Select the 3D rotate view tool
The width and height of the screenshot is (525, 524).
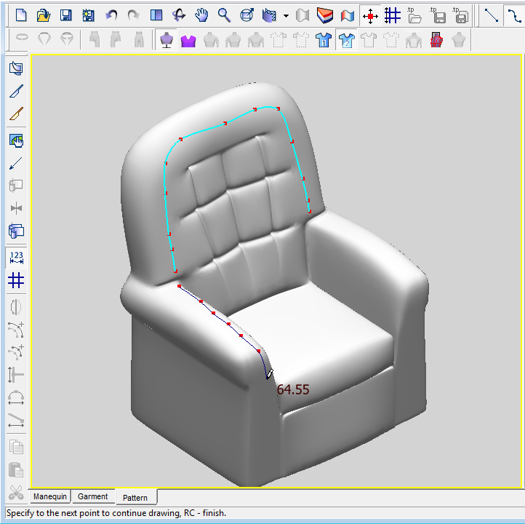click(179, 15)
